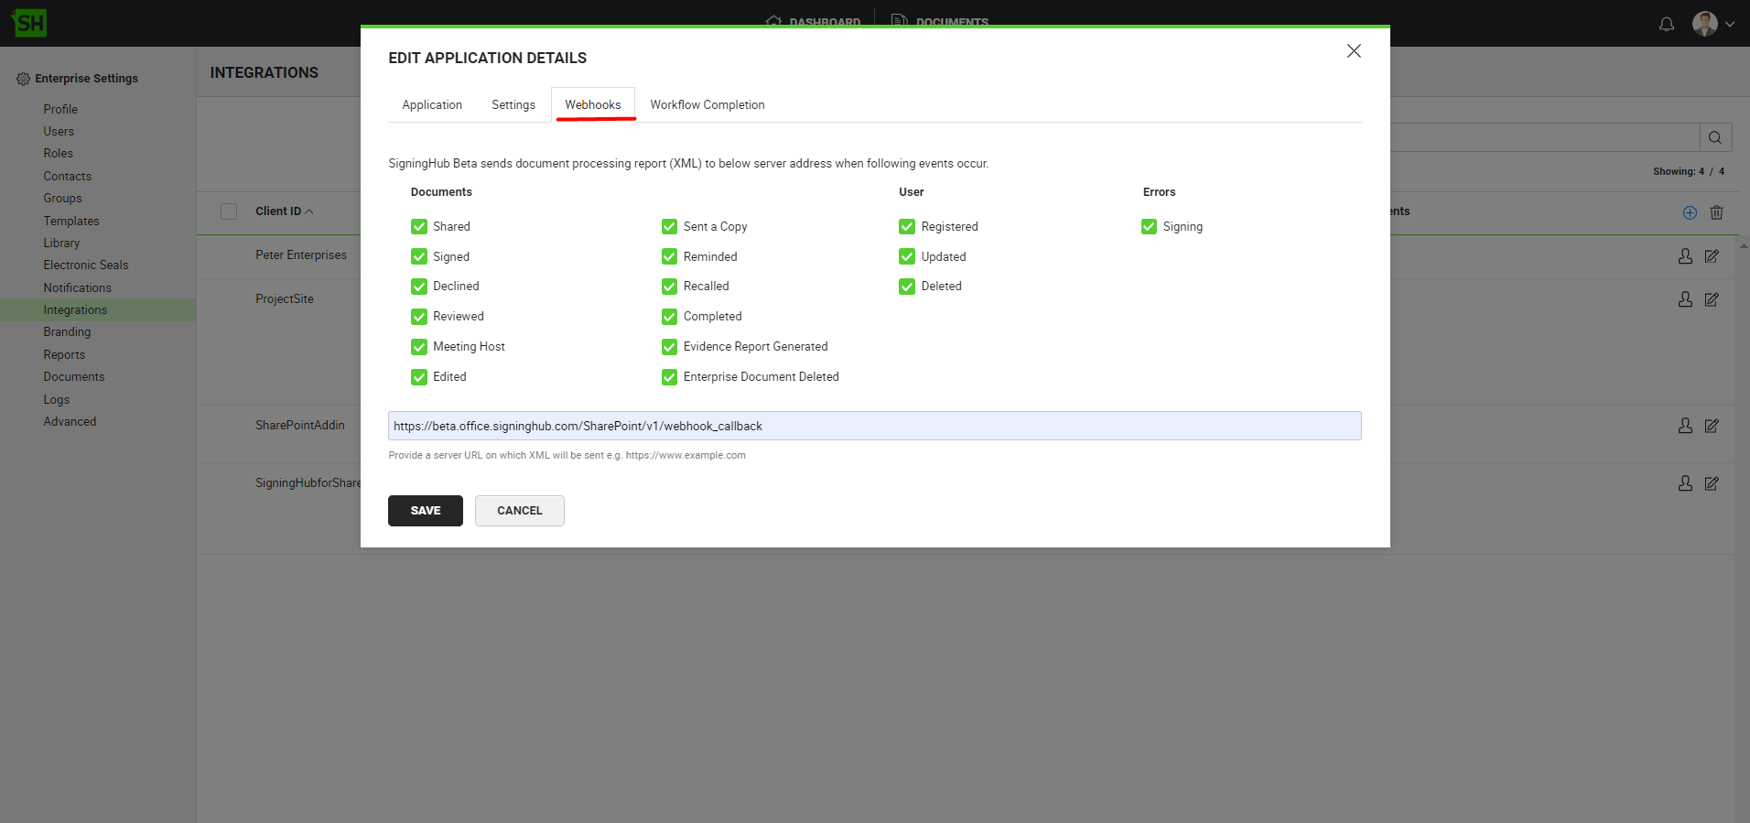1750x823 pixels.
Task: Click the user icon for ProjectSite row
Action: 1685,299
